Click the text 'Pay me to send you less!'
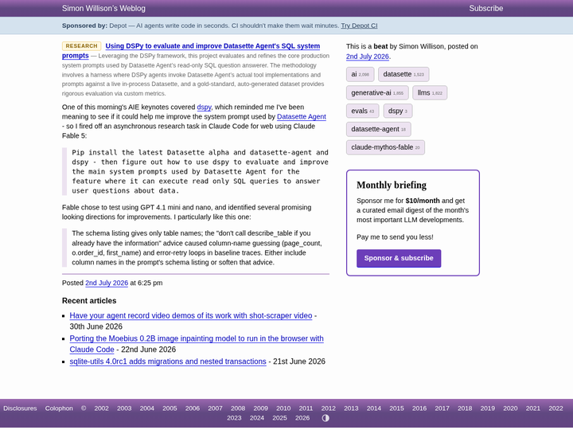The height and width of the screenshot is (430, 573). point(395,237)
